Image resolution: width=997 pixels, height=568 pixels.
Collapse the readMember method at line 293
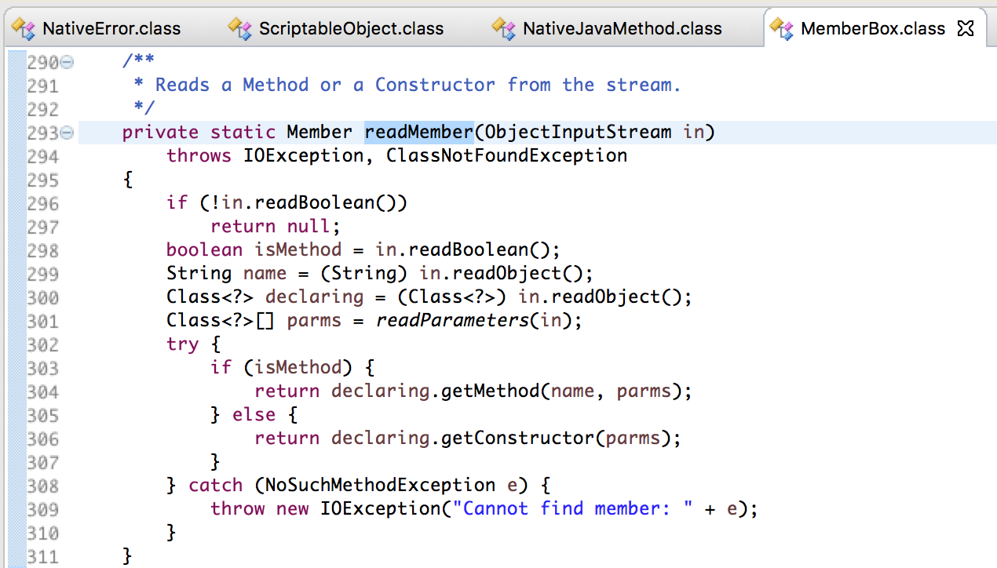pos(67,133)
